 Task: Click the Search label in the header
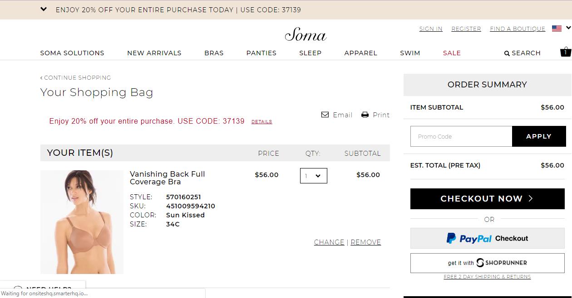(526, 53)
